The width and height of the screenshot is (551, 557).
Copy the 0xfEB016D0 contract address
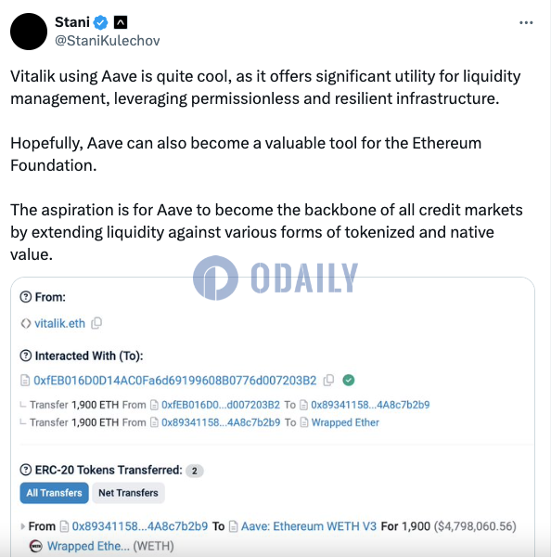(x=328, y=380)
